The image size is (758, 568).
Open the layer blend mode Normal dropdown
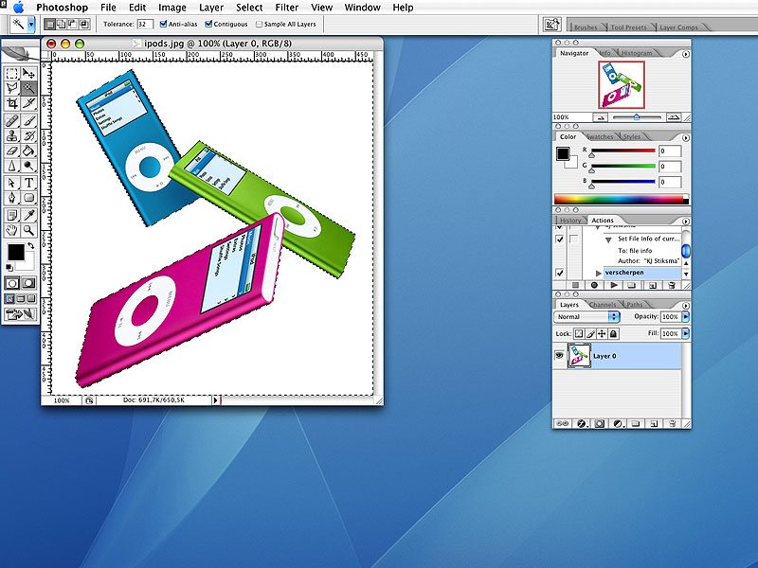click(587, 316)
